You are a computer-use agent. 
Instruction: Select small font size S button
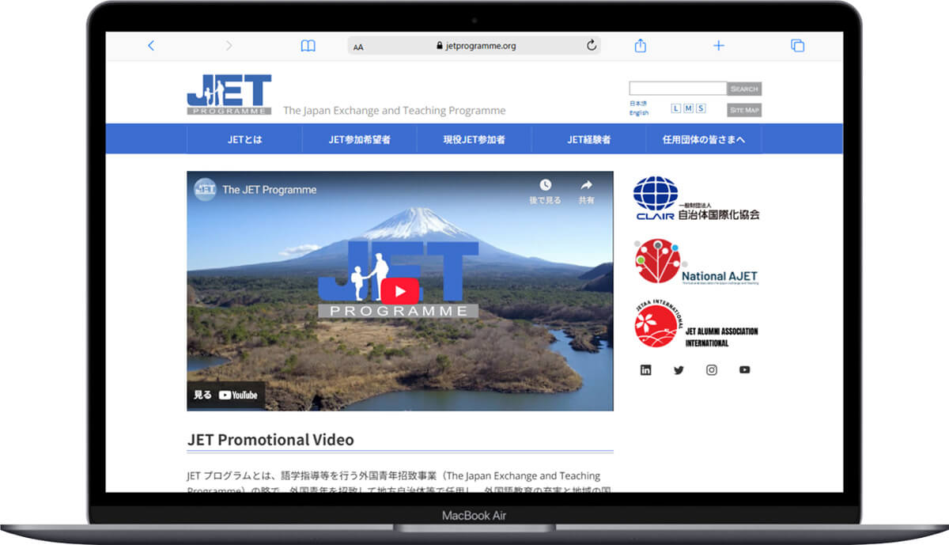click(701, 108)
